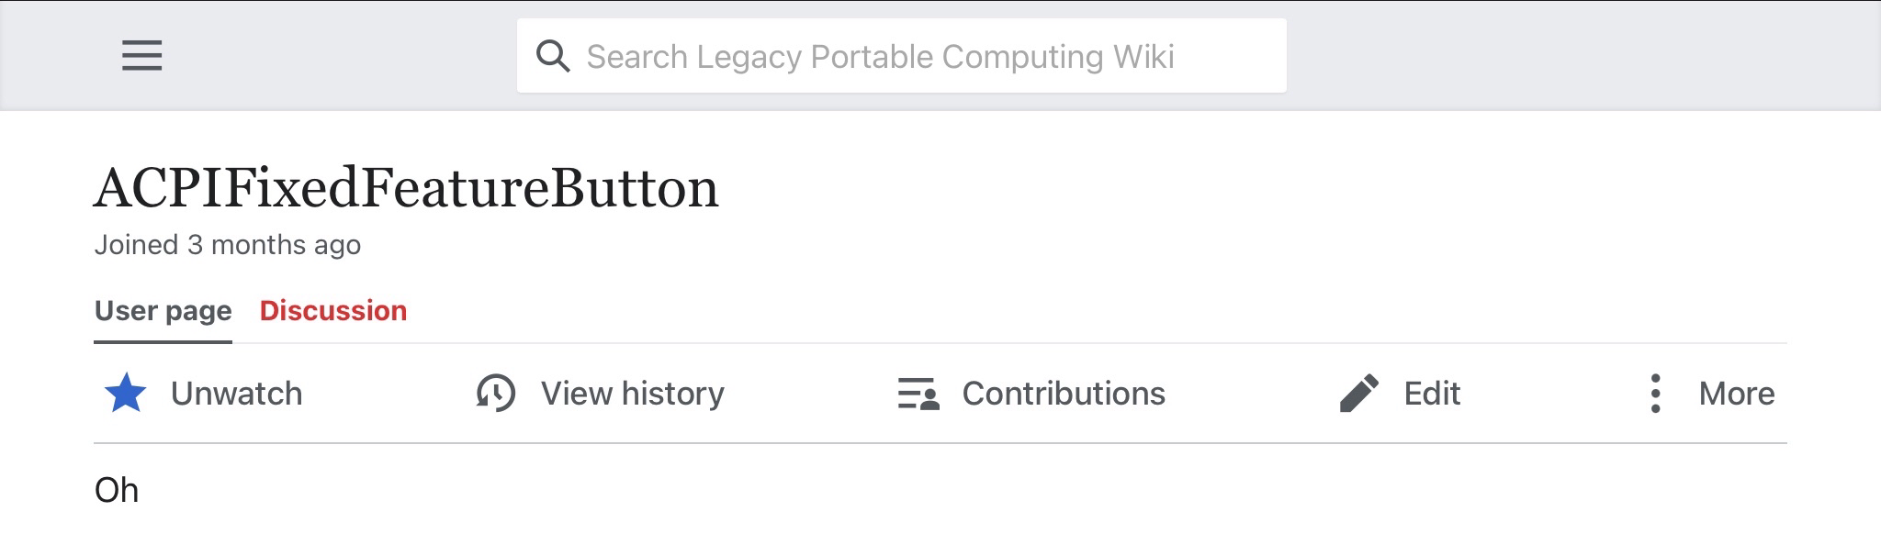
Task: Click the pencil edit icon
Action: [x=1359, y=394]
